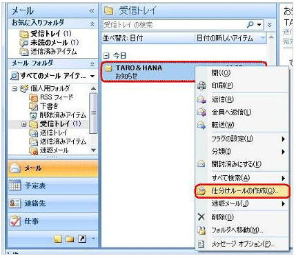Click the delete X icon beside 削除(D)
Image resolution: width=296 pixels, height=258 pixels.
point(201,217)
